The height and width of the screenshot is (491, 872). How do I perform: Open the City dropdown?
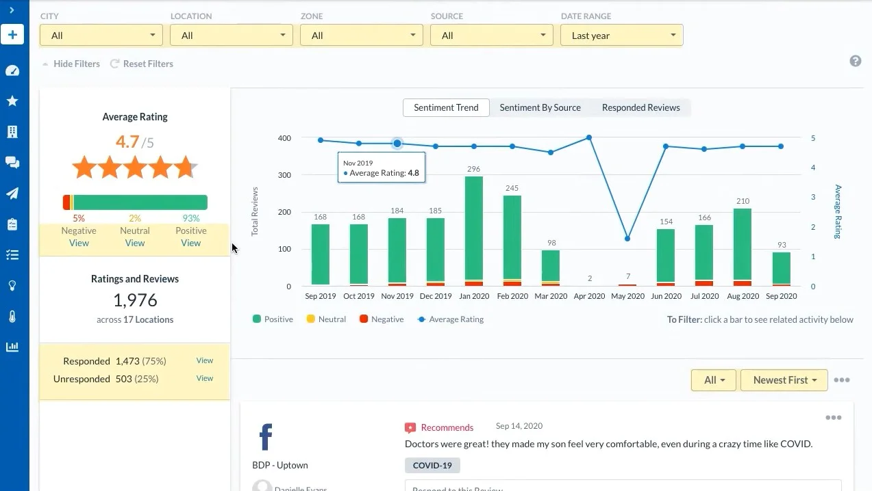pyautogui.click(x=101, y=36)
